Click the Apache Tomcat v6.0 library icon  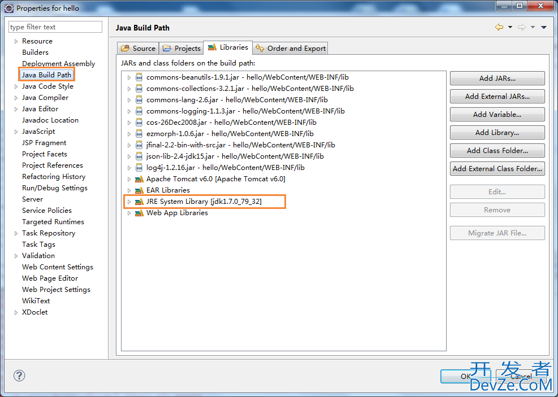(x=139, y=179)
